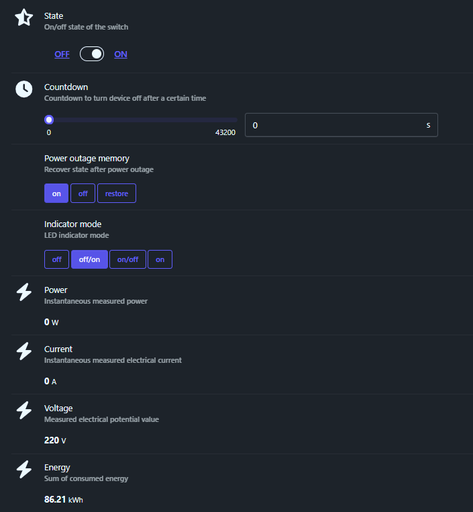Toggle the switch State slider
The height and width of the screenshot is (512, 473).
[92, 54]
